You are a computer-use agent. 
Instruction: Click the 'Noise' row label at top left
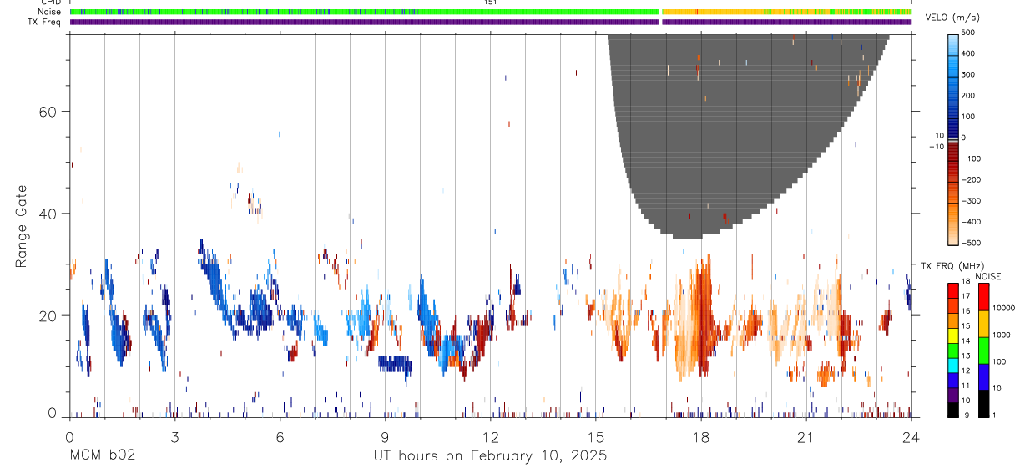tap(48, 12)
